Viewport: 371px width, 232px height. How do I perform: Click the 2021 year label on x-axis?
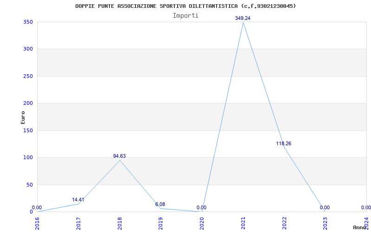(243, 224)
